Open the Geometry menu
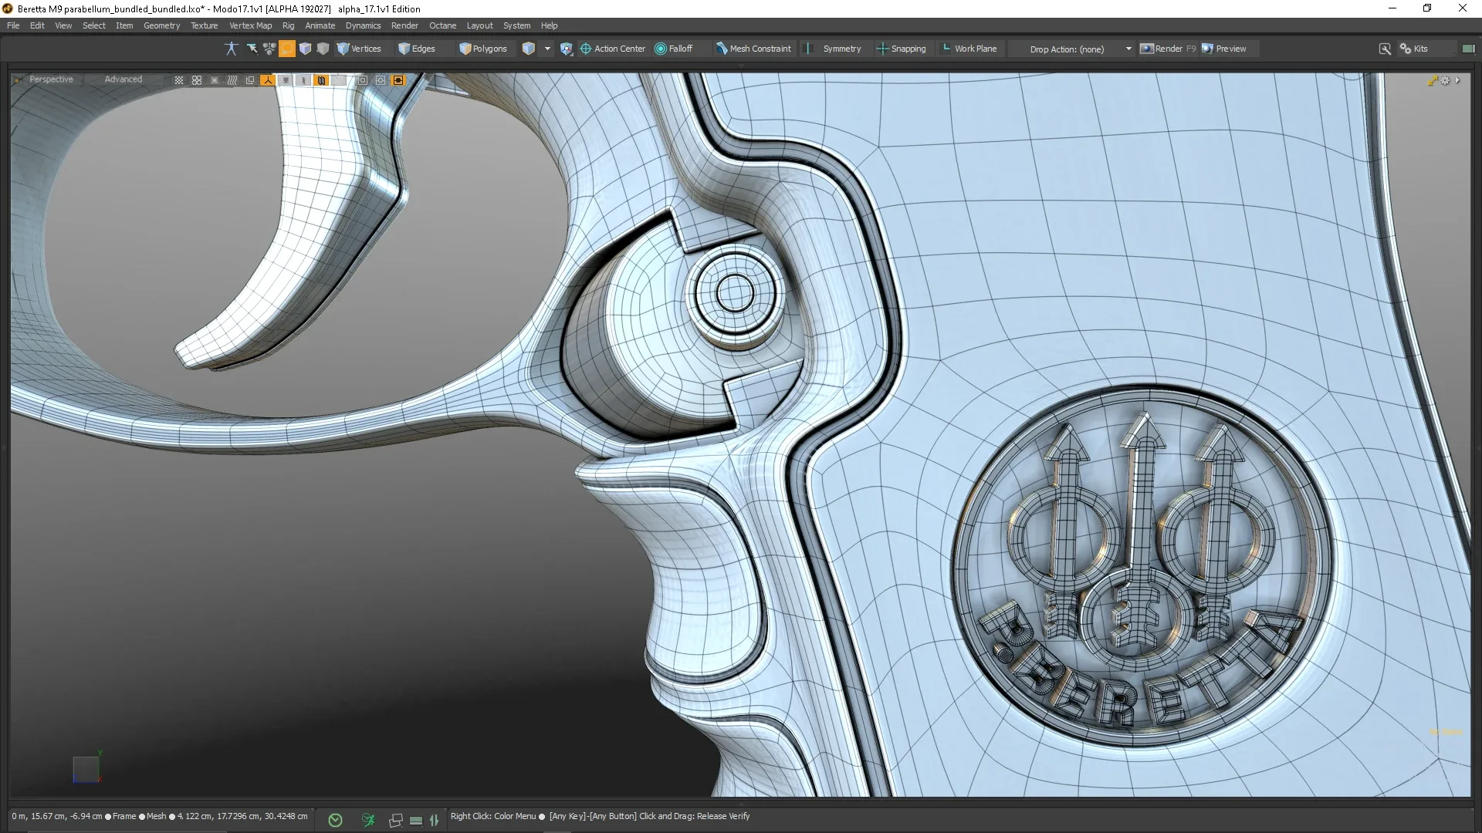This screenshot has width=1482, height=833. (x=161, y=25)
